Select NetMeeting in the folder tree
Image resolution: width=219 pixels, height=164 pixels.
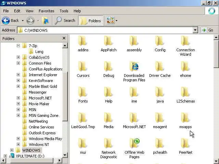click(x=38, y=121)
